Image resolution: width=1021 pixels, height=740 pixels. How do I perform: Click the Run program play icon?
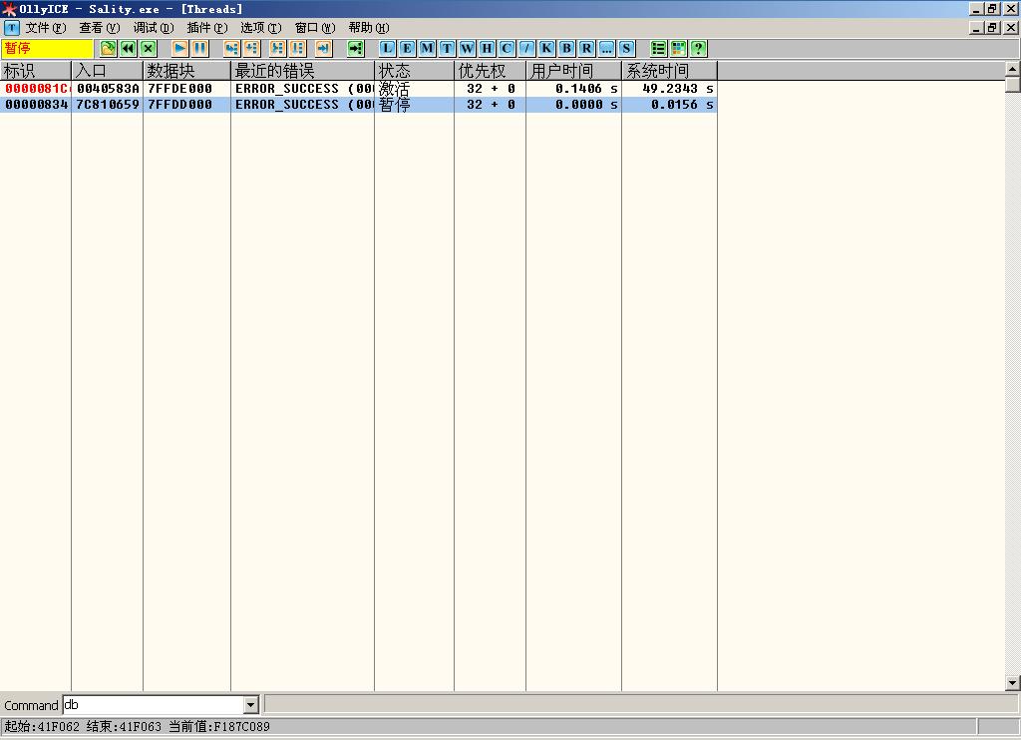179,48
